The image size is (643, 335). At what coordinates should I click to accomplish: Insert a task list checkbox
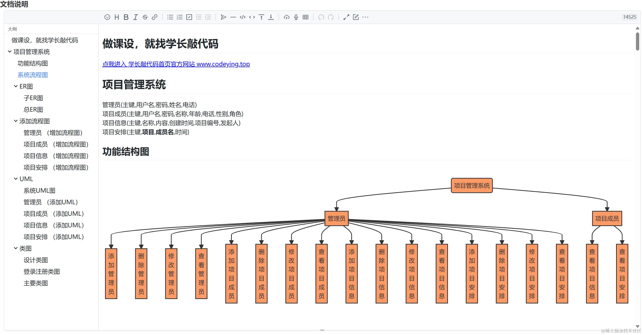coord(189,17)
